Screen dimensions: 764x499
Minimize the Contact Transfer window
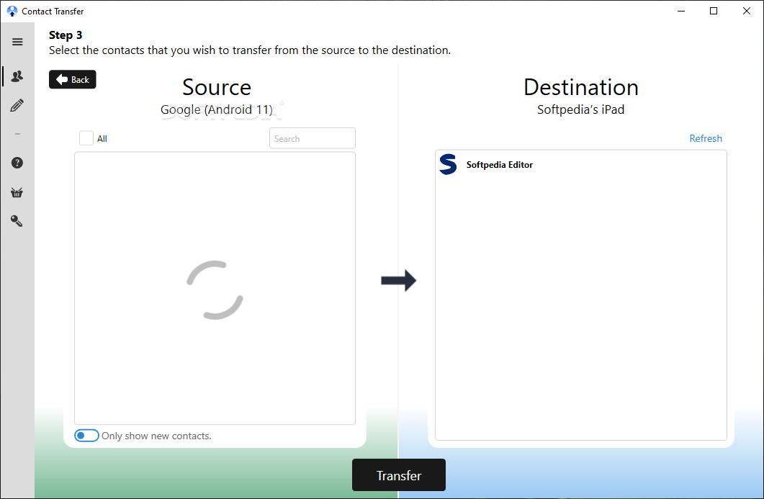point(681,11)
